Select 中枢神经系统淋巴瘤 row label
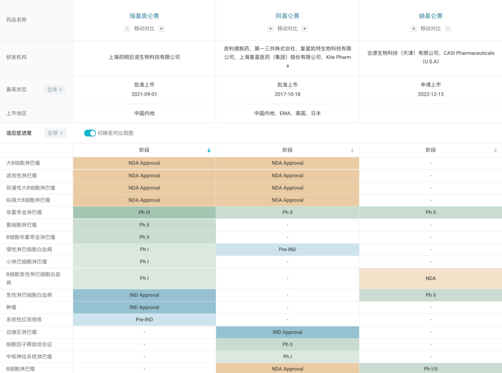Screen dimensions: 502x373 pyautogui.click(x=29, y=357)
